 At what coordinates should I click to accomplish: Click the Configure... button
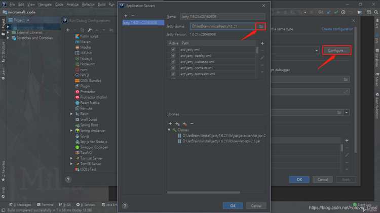tap(336, 51)
